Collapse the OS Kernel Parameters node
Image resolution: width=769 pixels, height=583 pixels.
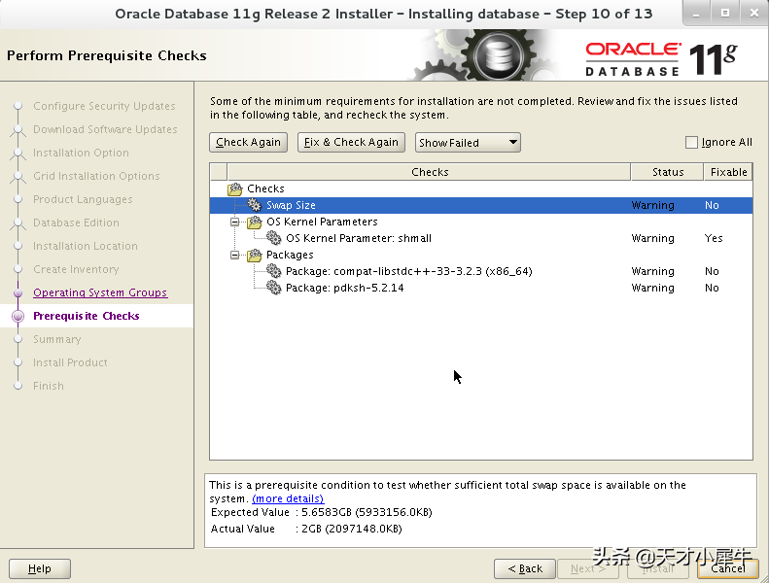pyautogui.click(x=235, y=223)
